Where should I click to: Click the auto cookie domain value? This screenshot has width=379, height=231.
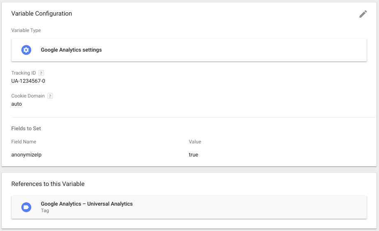16,104
